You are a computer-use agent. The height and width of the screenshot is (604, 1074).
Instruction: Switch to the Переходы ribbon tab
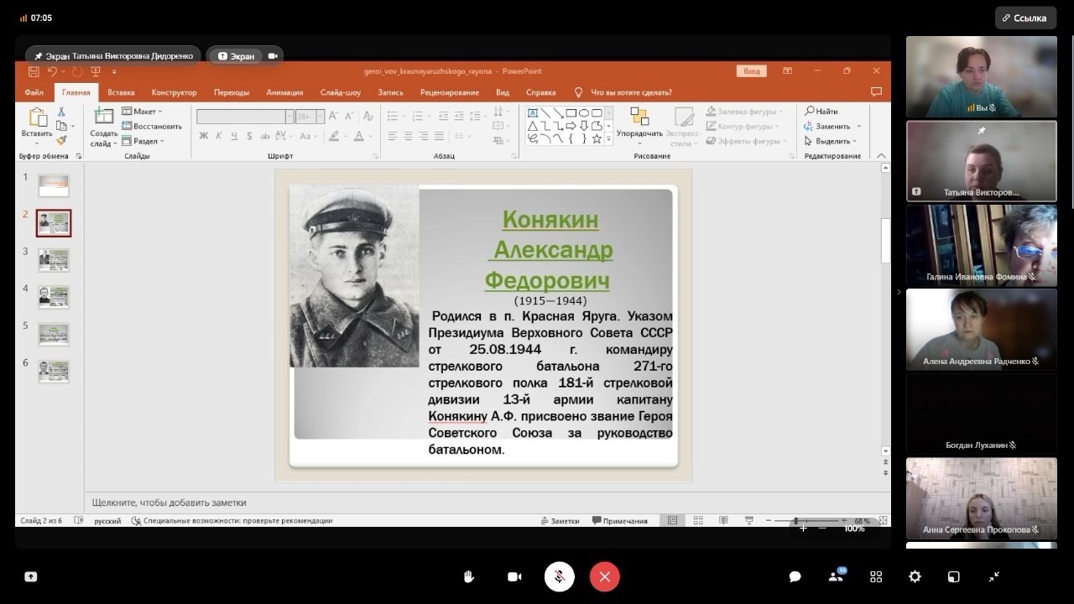232,92
